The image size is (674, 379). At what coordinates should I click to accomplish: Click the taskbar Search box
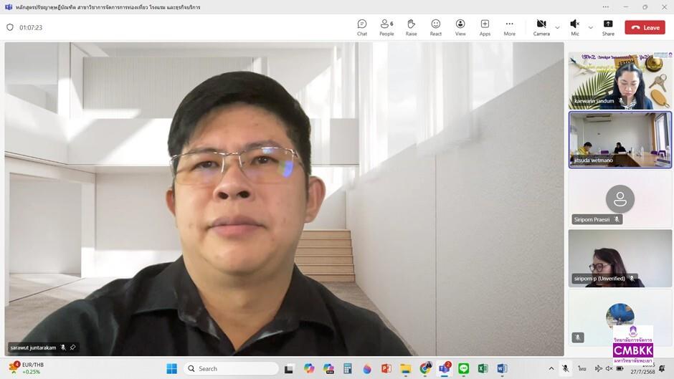232,368
